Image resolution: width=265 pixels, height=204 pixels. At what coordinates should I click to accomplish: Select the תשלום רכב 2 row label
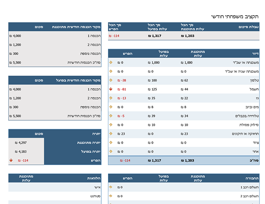pyautogui.click(x=249, y=196)
